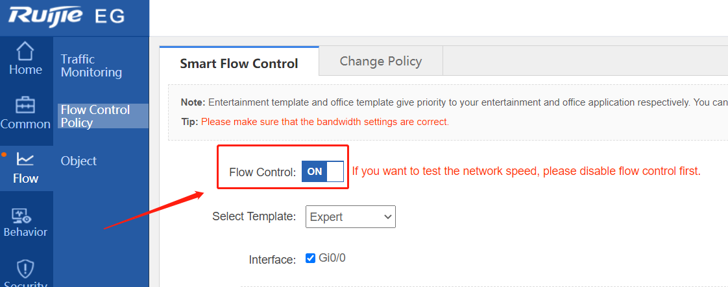Switch to the Change Policy tab
This screenshot has width=728, height=287.
click(x=381, y=61)
